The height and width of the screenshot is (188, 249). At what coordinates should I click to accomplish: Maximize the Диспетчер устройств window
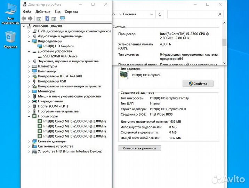(x=93, y=4)
